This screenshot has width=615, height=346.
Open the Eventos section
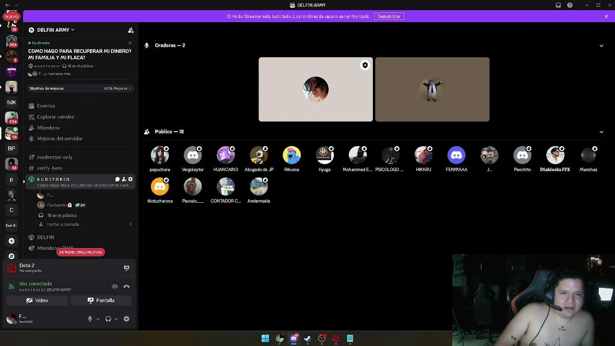coord(46,106)
